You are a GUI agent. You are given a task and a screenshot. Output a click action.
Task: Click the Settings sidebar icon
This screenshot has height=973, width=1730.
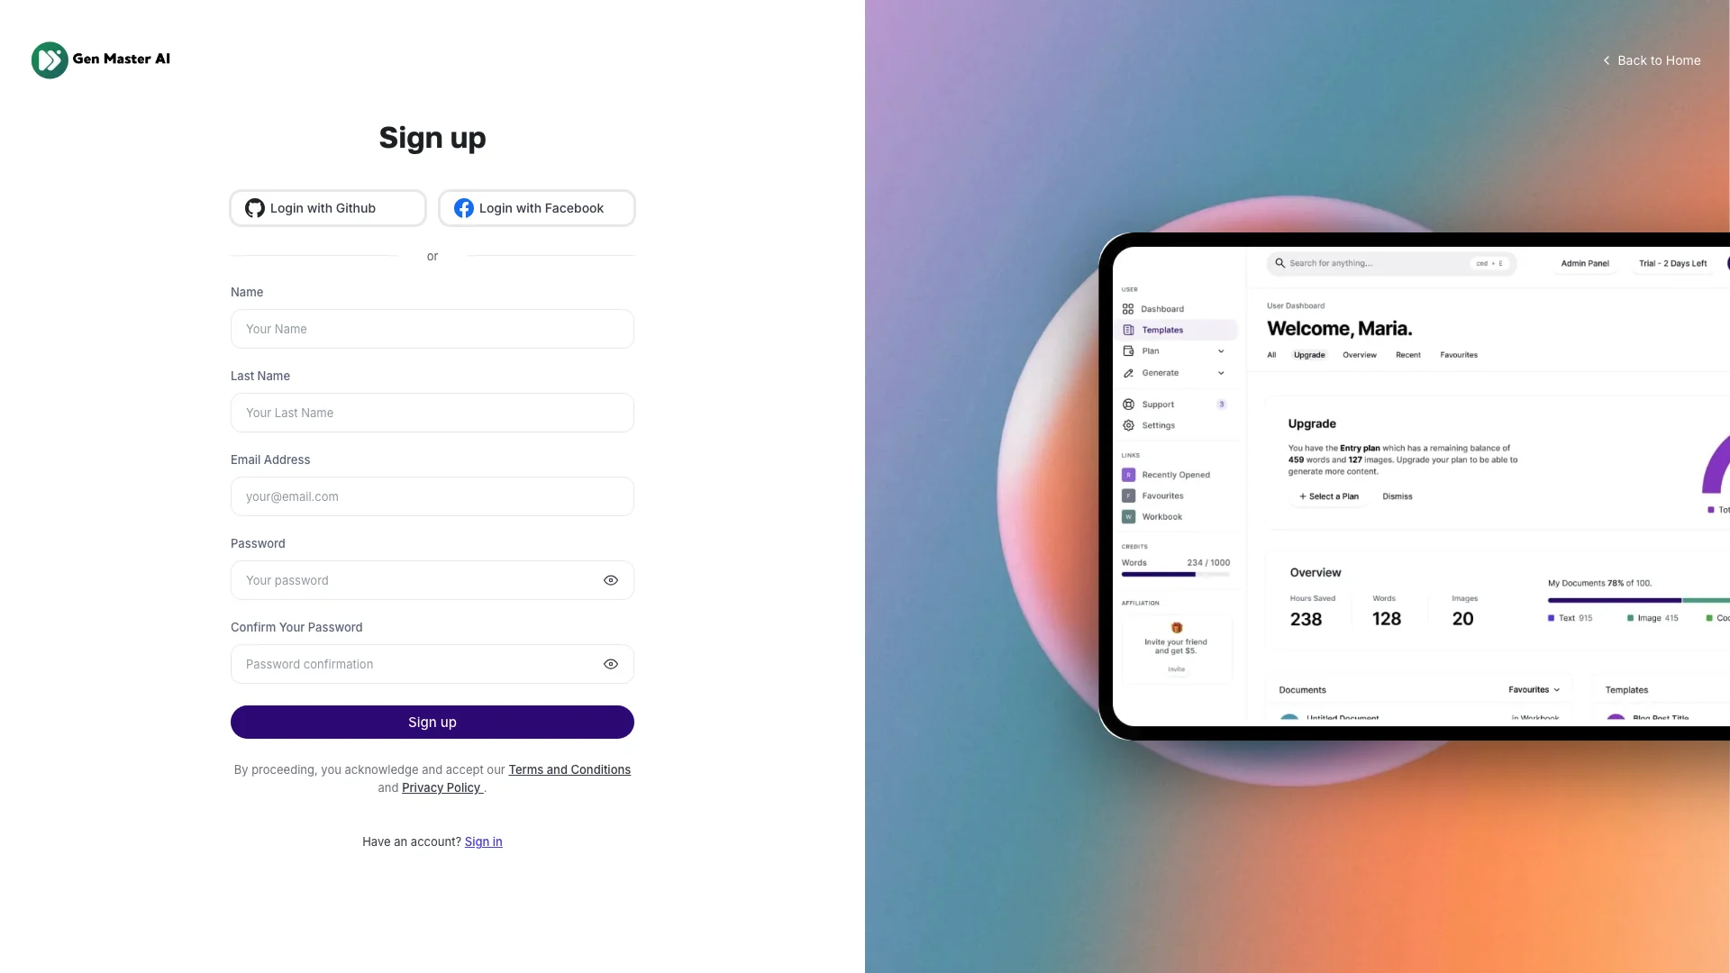[x=1129, y=424]
